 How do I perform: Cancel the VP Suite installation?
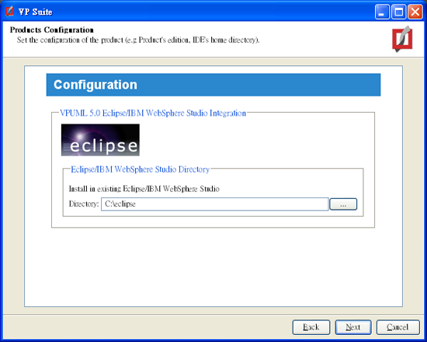pos(397,327)
